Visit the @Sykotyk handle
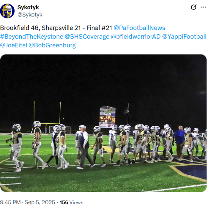This screenshot has width=208, height=207. tap(30, 15)
